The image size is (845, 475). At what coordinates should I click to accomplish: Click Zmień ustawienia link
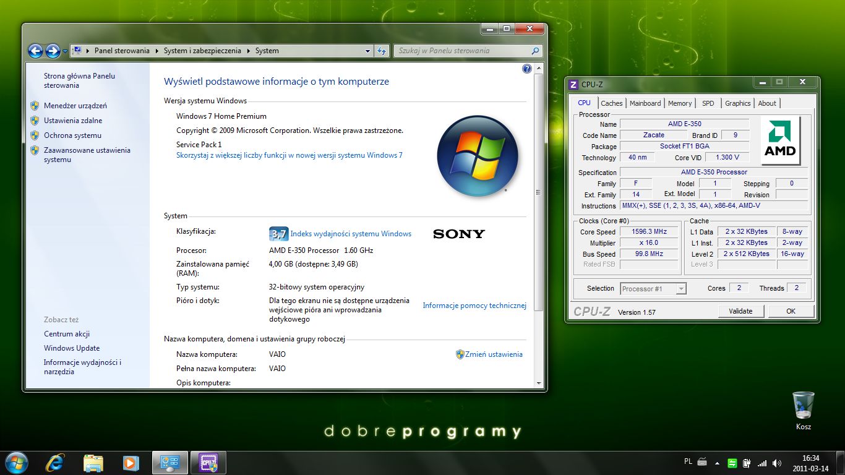[x=493, y=354]
